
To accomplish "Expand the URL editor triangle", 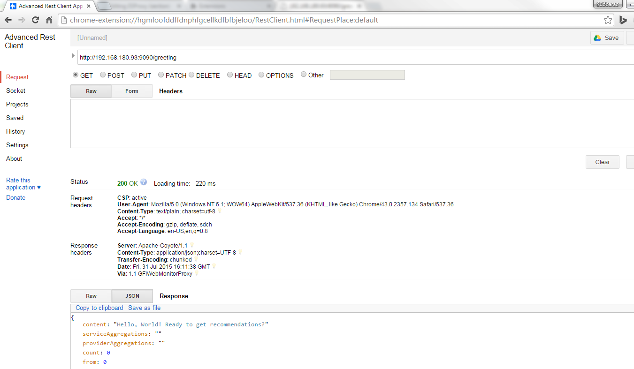I will coord(73,56).
